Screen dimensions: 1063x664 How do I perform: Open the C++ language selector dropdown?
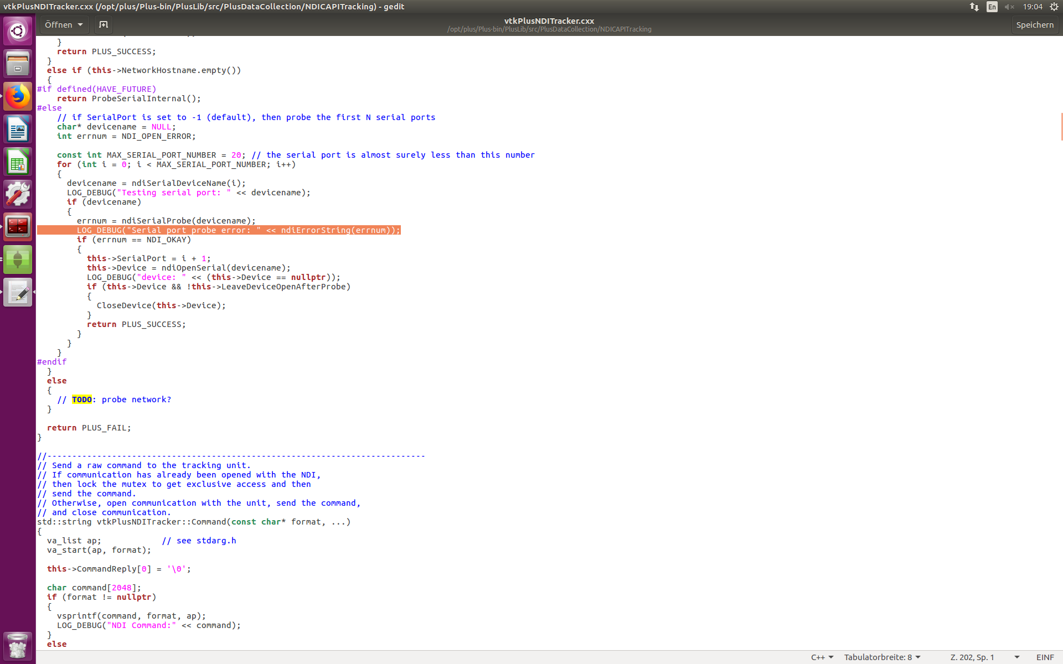point(822,657)
